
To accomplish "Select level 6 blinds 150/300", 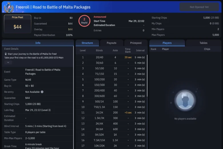I will click(x=99, y=85).
